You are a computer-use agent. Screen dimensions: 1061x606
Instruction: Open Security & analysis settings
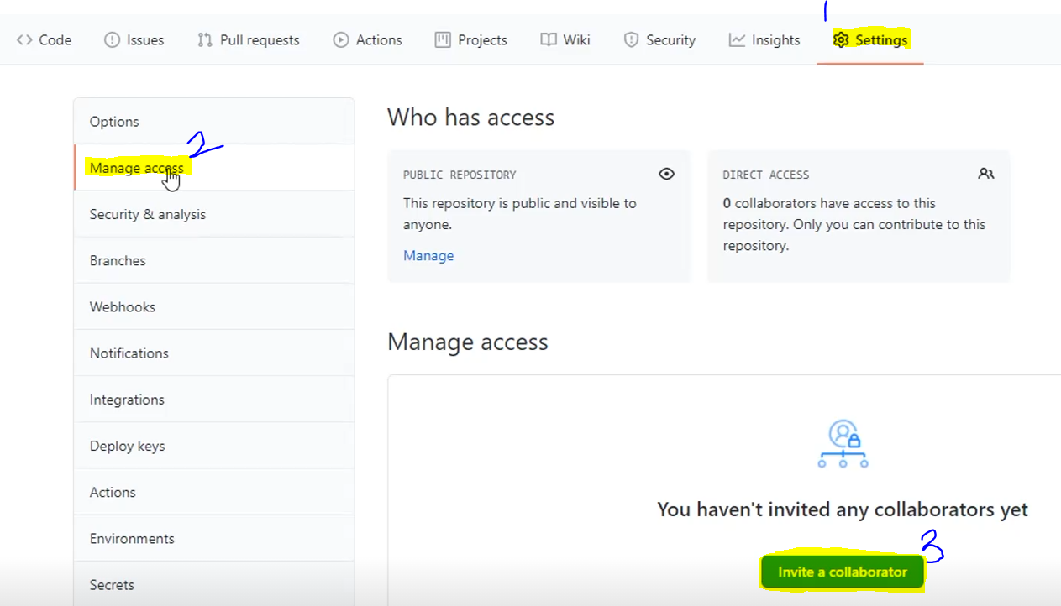tap(214, 214)
